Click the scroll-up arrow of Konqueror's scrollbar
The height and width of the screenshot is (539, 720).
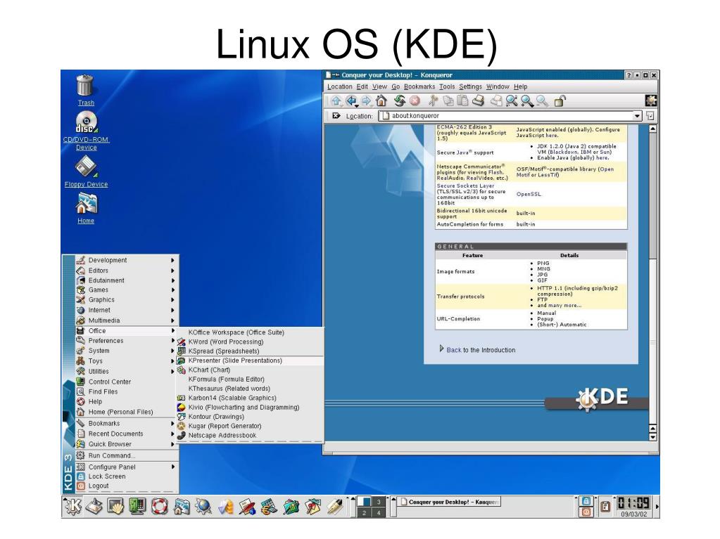652,129
